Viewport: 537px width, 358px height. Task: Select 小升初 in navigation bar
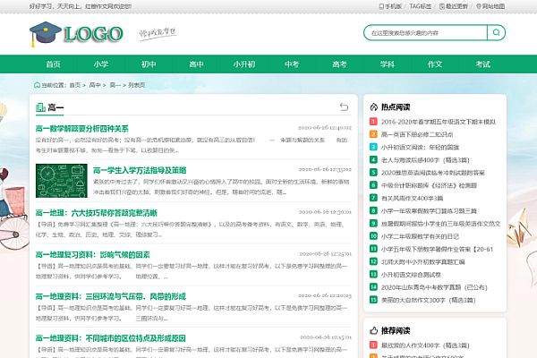(x=243, y=64)
